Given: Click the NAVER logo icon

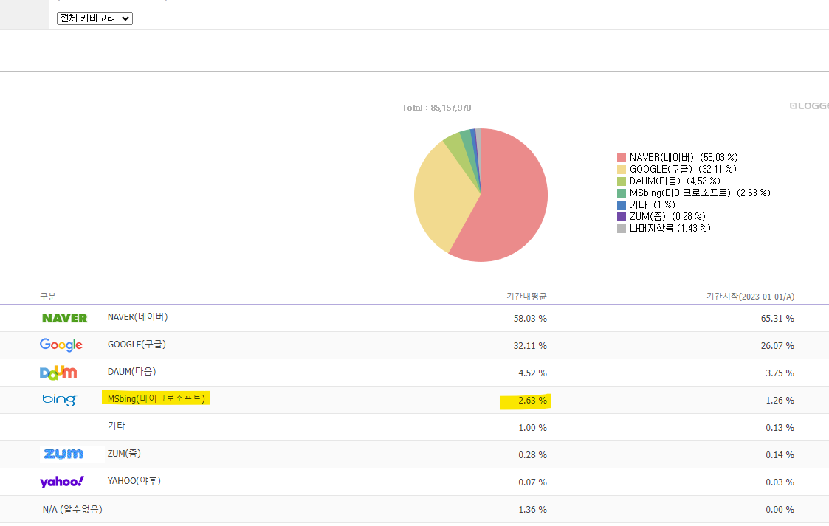Looking at the screenshot, I should (64, 318).
